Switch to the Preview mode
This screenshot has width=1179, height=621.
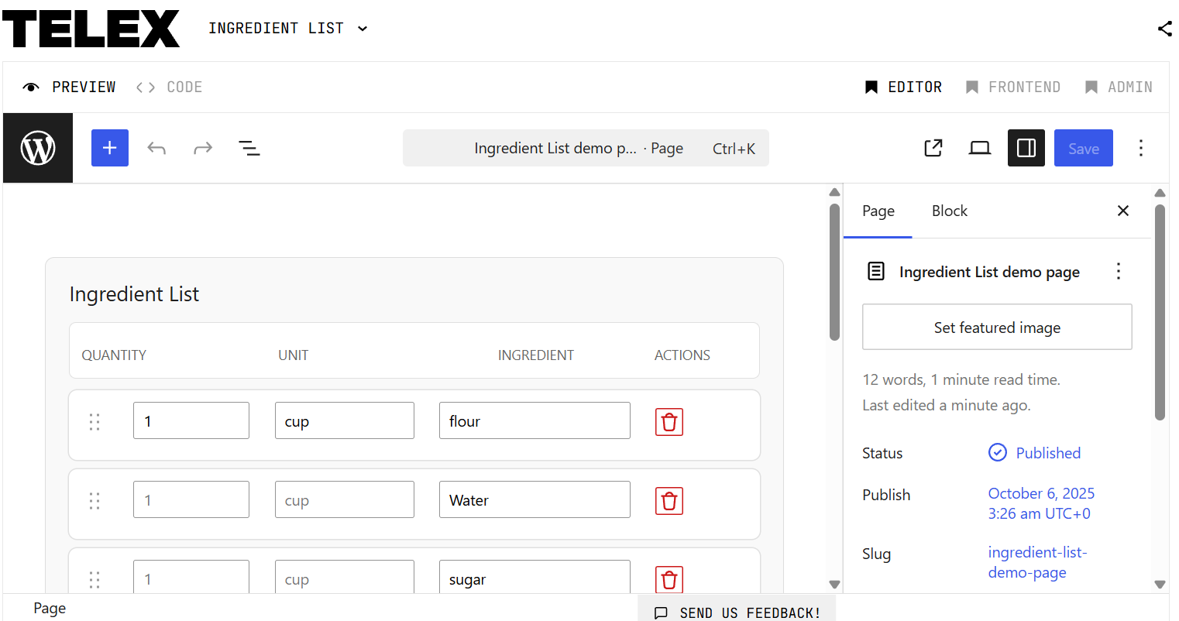70,87
